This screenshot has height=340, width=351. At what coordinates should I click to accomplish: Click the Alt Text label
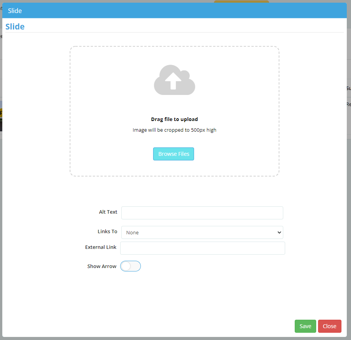tap(108, 212)
